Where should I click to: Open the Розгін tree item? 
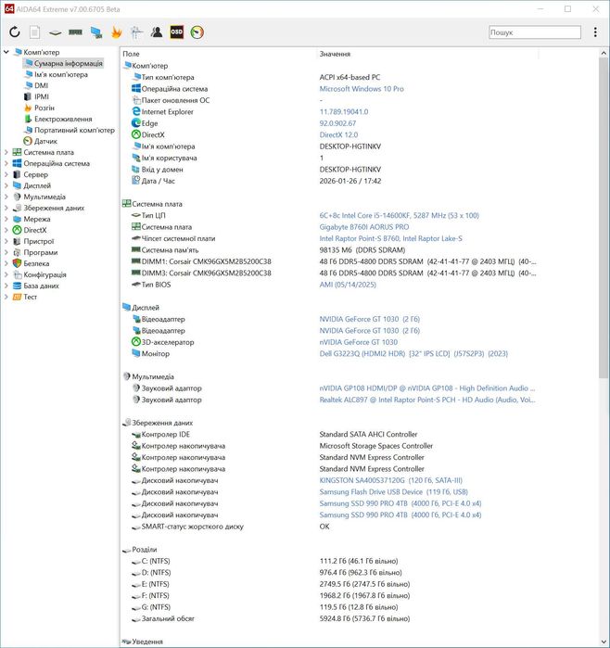39,108
